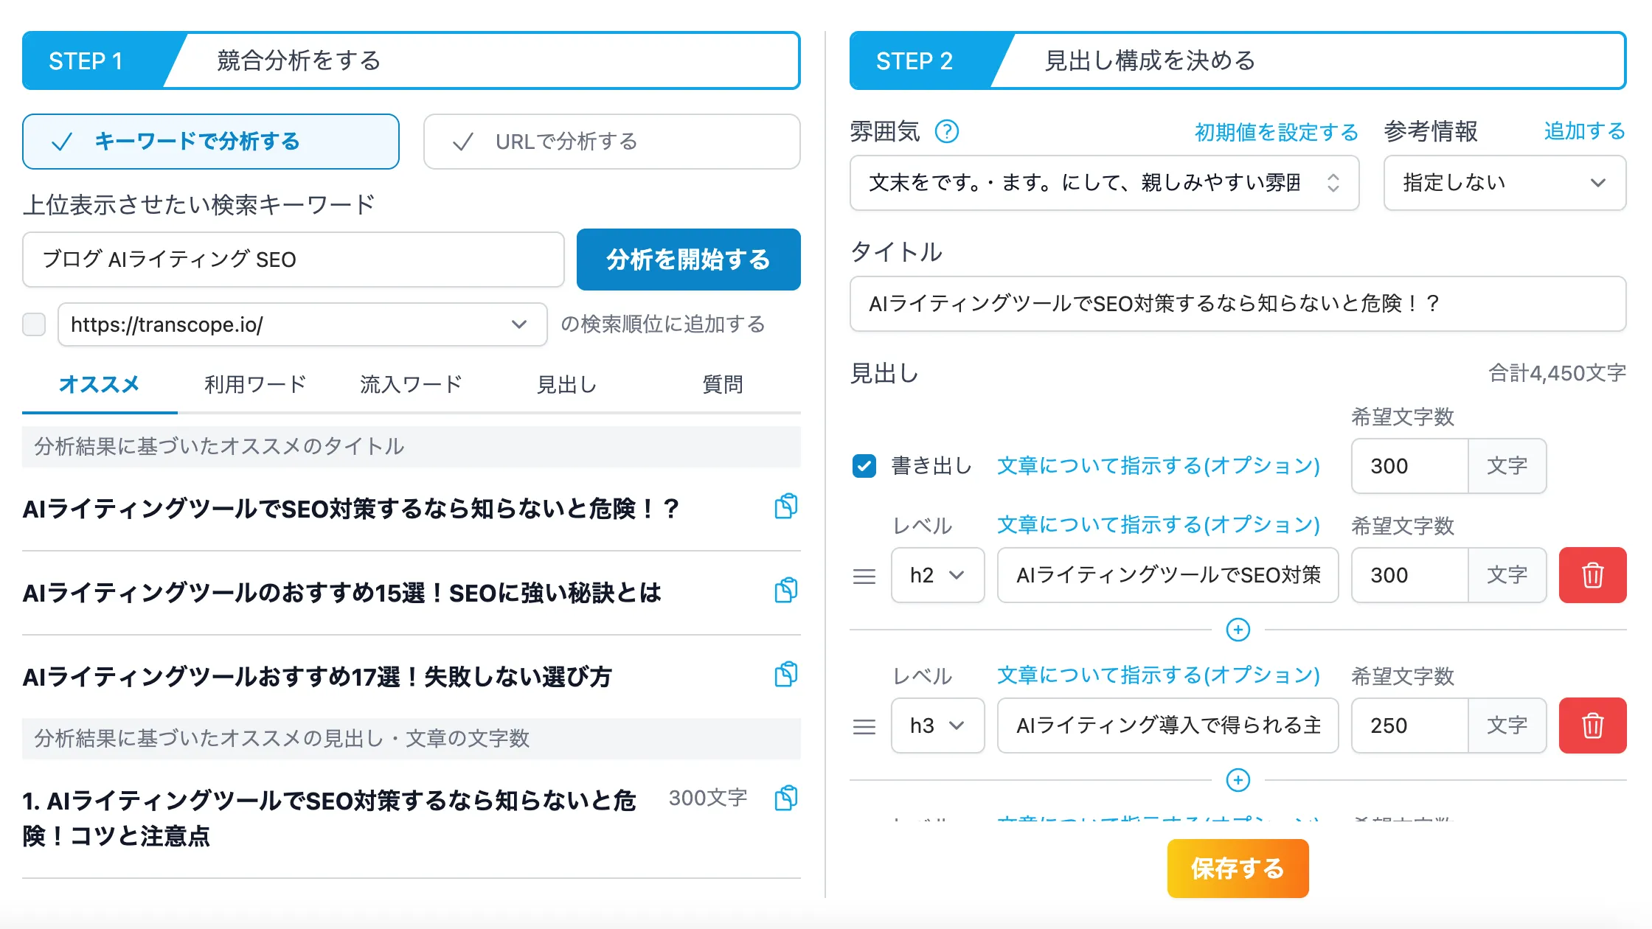Screen dimensions: 1652x929
Task: Change heading level of the h2 row
Action: (x=937, y=575)
